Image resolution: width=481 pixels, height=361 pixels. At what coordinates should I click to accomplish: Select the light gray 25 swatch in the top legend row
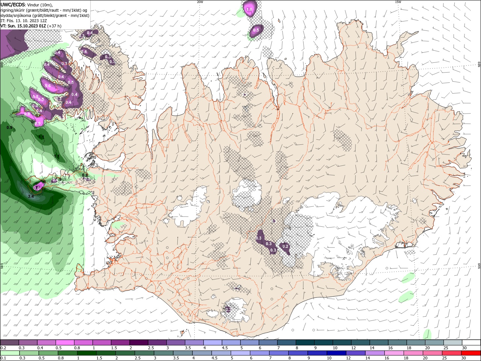[453, 343]
